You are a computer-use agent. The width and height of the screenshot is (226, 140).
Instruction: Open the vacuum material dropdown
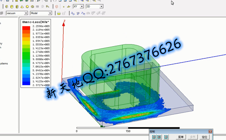(x=26, y=13)
